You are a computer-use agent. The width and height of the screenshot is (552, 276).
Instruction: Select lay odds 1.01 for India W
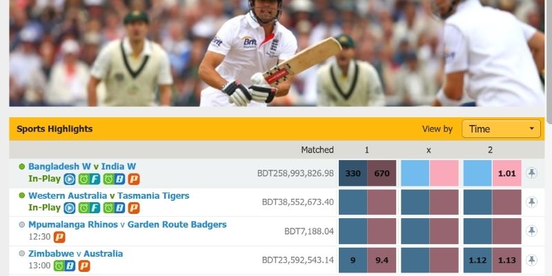507,173
